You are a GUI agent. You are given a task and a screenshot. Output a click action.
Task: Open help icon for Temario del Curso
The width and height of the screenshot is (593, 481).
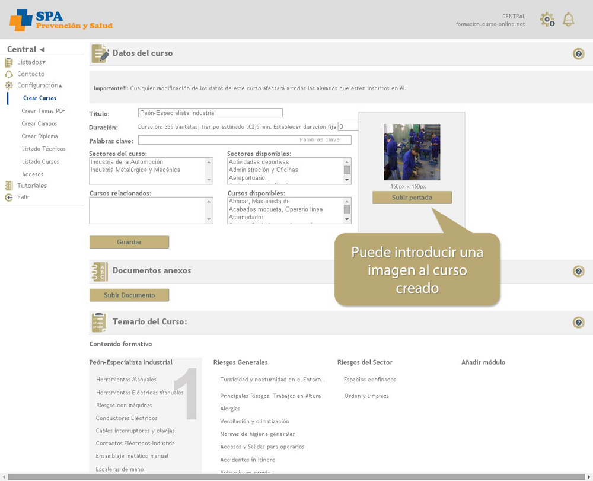(x=578, y=322)
